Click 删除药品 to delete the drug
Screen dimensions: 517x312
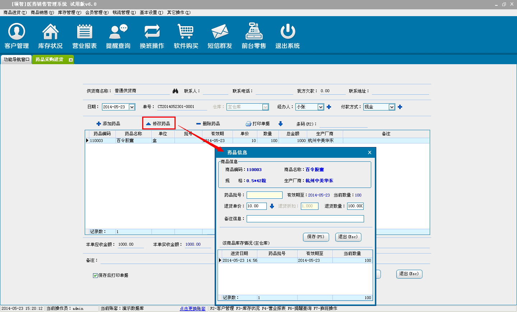tap(208, 124)
